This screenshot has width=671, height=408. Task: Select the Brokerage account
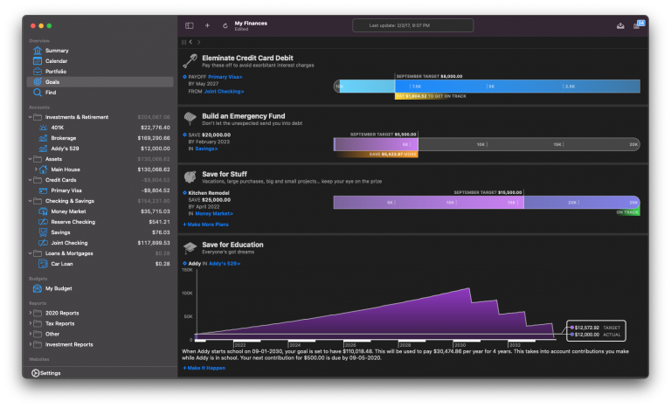pos(100,138)
